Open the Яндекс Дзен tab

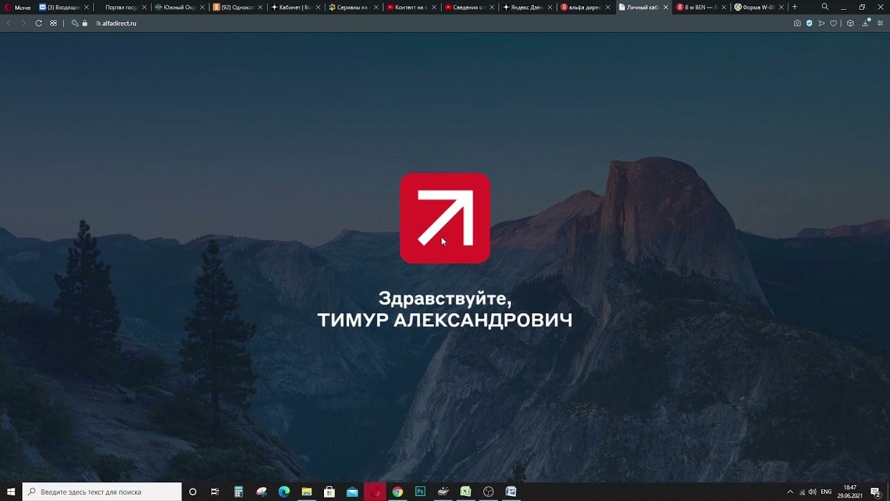tap(527, 7)
